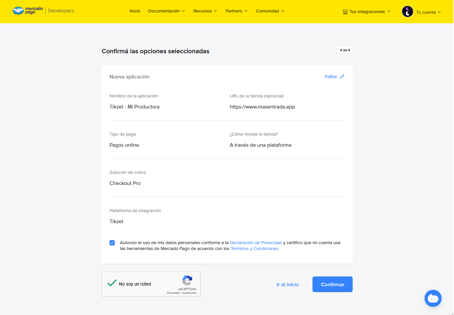Open the Declaración de Privacidad link

point(256,242)
